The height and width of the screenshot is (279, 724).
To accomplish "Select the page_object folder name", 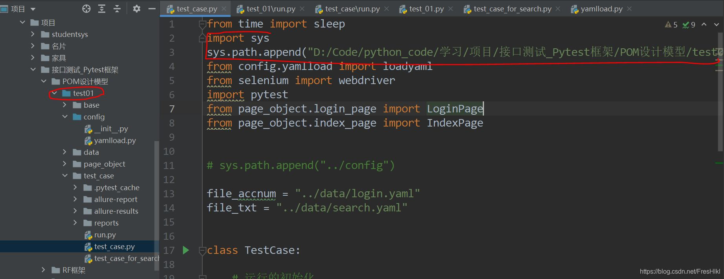I will (x=104, y=164).
